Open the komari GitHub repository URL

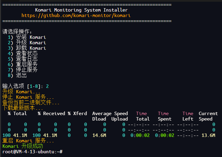[x=76, y=16]
